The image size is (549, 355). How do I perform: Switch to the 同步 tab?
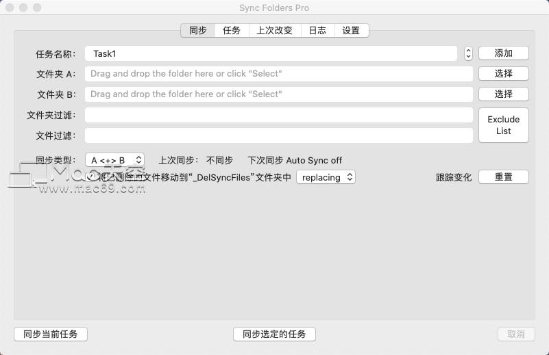(x=198, y=30)
